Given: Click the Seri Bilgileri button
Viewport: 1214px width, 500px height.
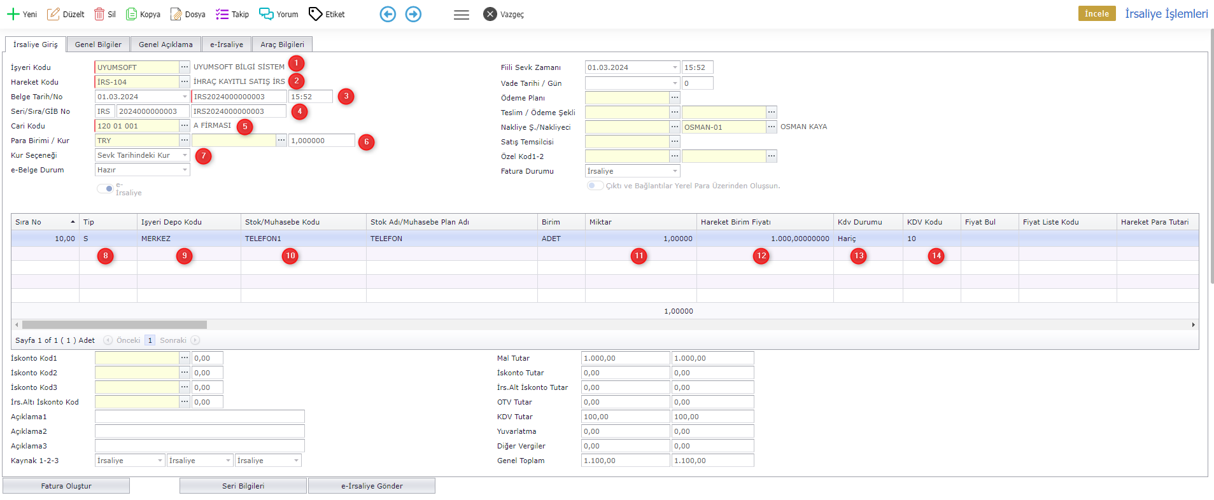Looking at the screenshot, I should click(243, 486).
